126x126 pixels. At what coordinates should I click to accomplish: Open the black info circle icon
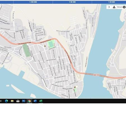(x=124, y=7)
